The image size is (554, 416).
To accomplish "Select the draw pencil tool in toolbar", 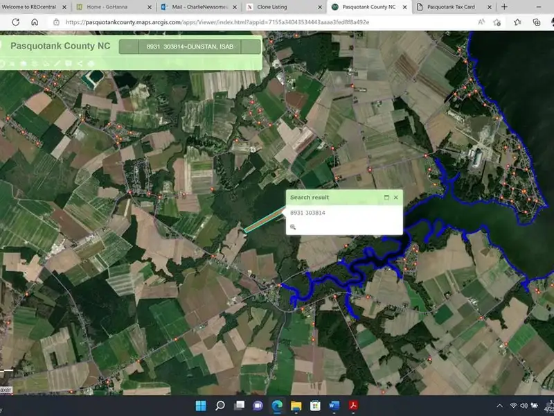I will (57, 64).
